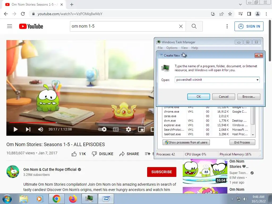
Task: Open Om Nom & Cut the Rope Official channel avatar
Action: point(13,172)
